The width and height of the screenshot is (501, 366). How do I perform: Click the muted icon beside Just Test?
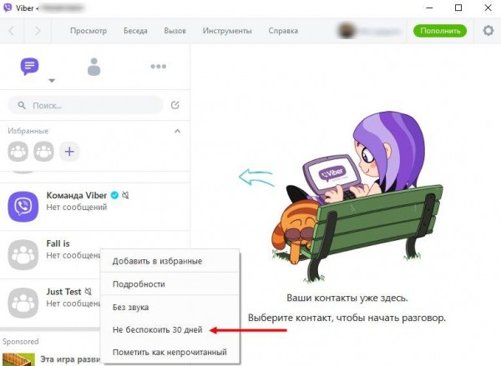tap(89, 291)
